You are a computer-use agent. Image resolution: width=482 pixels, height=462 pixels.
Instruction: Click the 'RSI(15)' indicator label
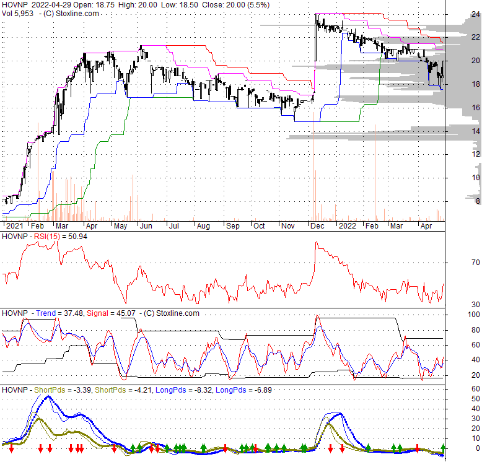pos(46,237)
